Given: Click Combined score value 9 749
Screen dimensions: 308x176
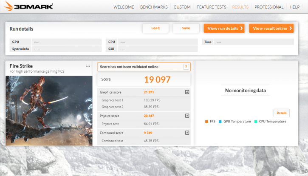Looking at the screenshot, I should [x=148, y=133].
